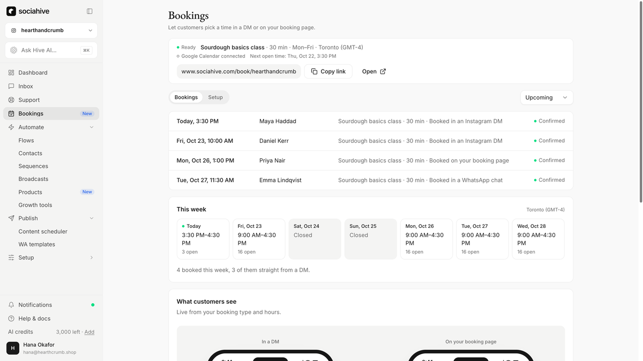
Task: Select the Tue, Oct 27 day card
Action: tap(482, 239)
